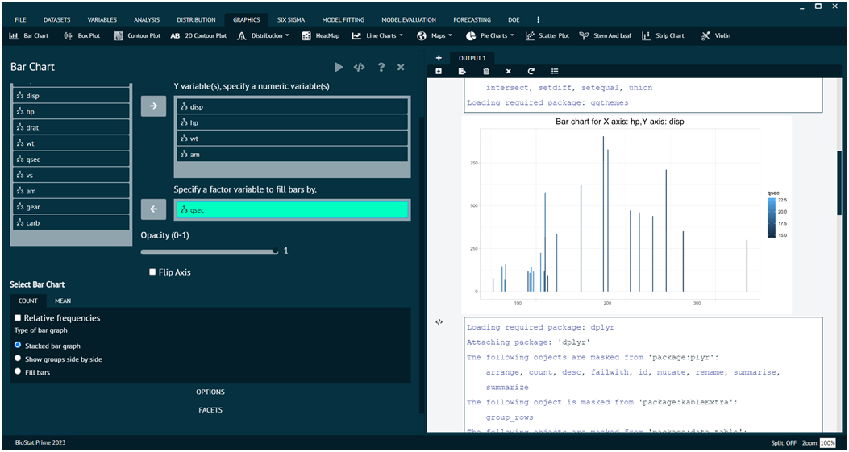Open the FORECASTING tab
The image size is (849, 452).
[x=472, y=19]
